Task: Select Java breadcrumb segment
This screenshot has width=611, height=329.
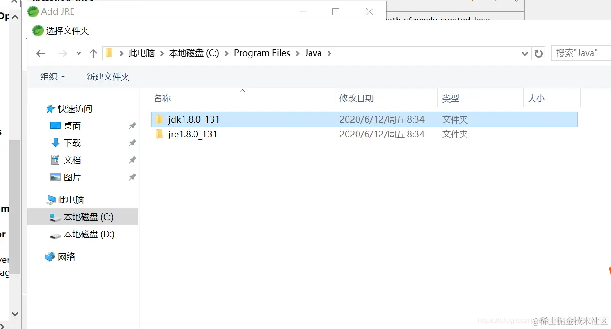Action: [313, 53]
